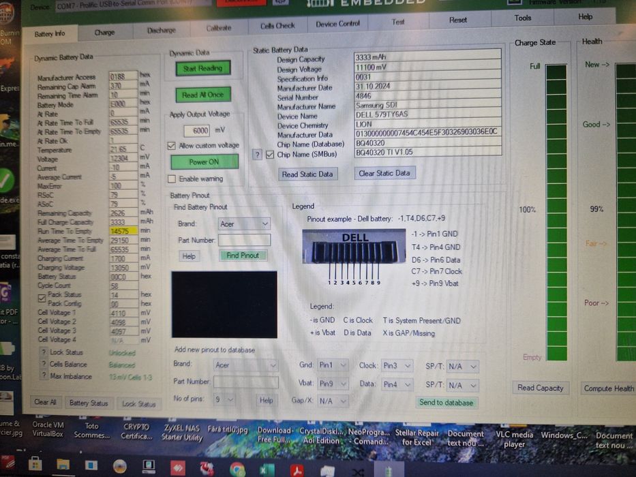Viewport: 636px width, 477px height.
Task: Click the Part Number field under Find Battery Pinout
Action: 244,240
